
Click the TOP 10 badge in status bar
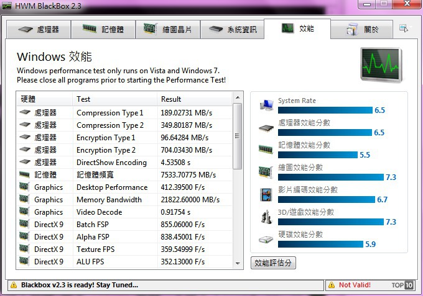pyautogui.click(x=402, y=285)
